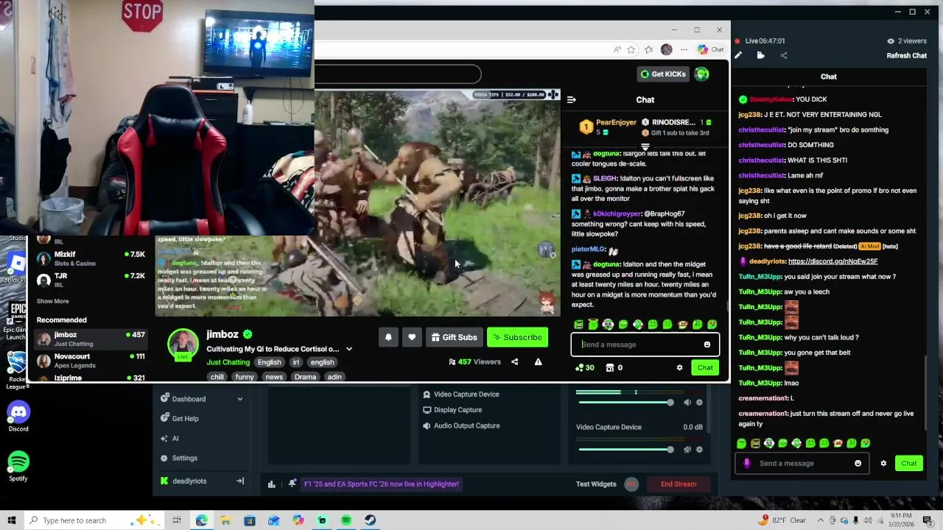Select TJR channel in sidebar
The width and height of the screenshot is (943, 530).
pos(91,280)
